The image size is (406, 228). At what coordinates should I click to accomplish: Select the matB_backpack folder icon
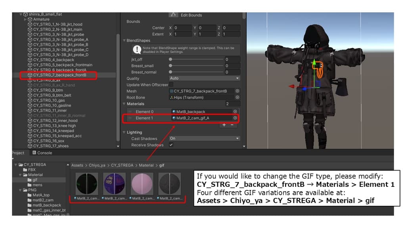coord(29,205)
